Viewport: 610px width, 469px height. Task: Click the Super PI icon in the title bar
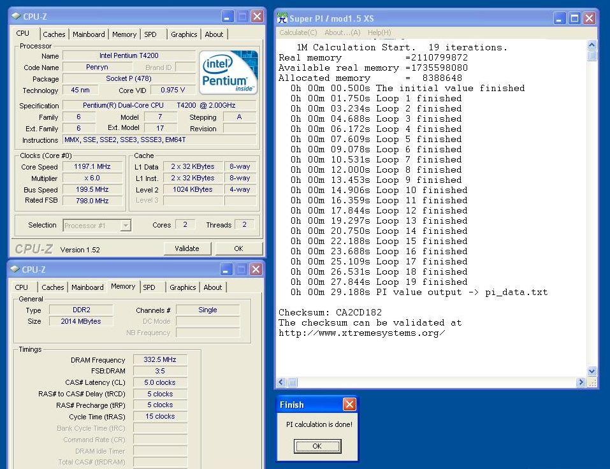tap(282, 18)
